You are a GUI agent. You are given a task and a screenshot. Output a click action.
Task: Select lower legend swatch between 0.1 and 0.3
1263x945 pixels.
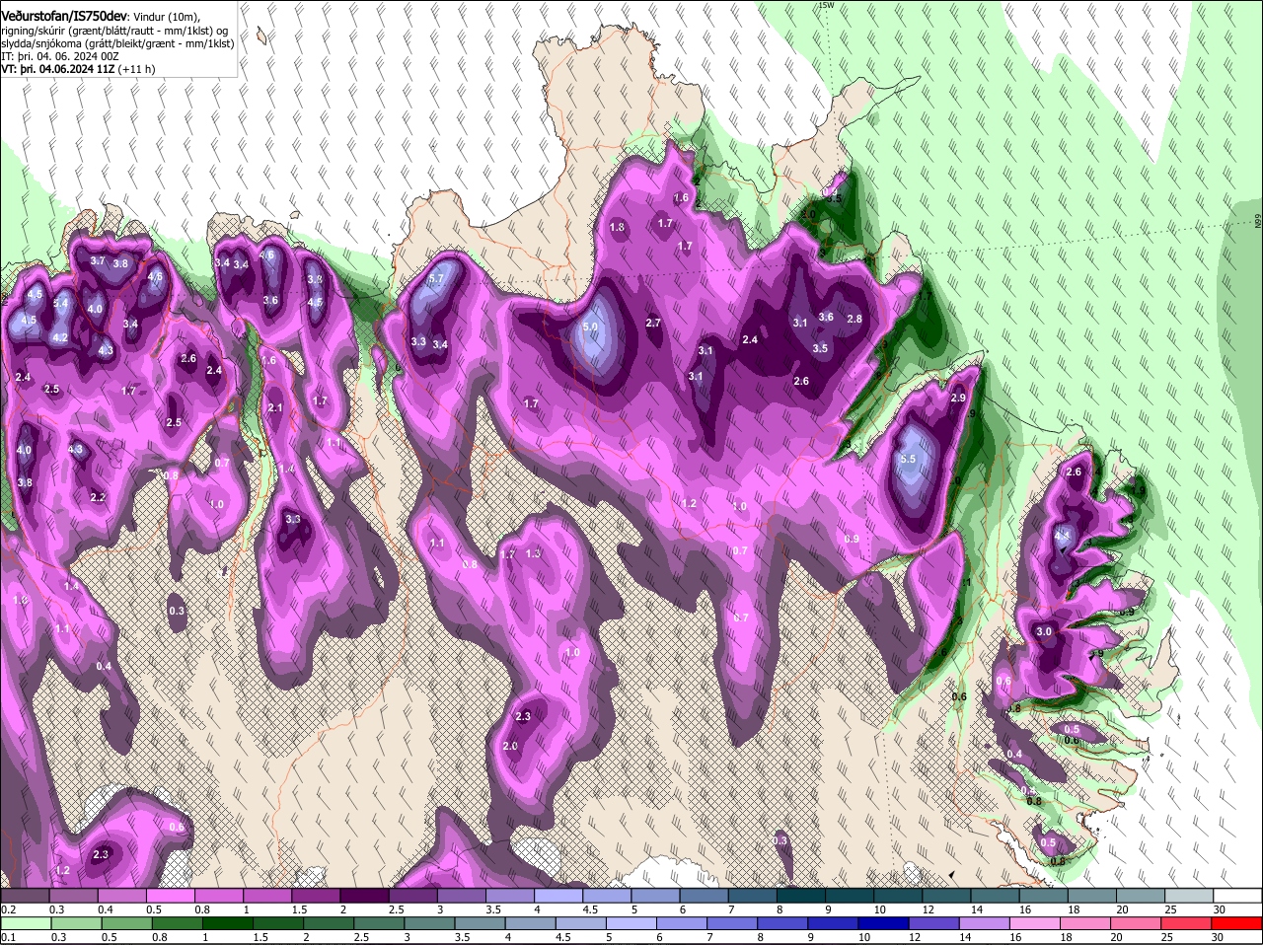[x=25, y=923]
